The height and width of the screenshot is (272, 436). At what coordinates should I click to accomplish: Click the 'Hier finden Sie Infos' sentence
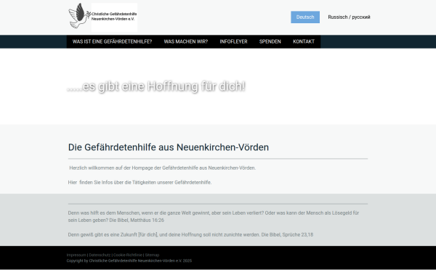coord(140,182)
